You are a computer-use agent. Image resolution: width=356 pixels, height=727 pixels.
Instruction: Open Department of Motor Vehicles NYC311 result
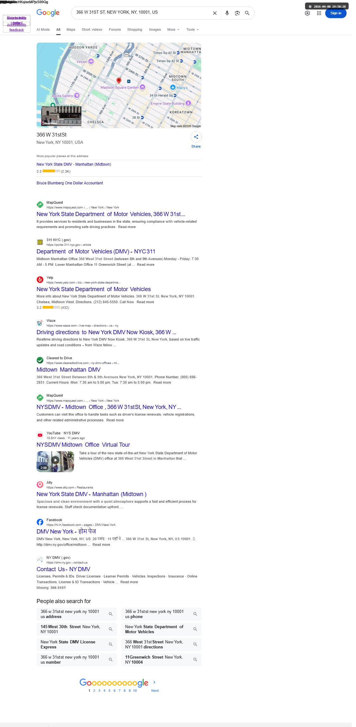tap(96, 252)
